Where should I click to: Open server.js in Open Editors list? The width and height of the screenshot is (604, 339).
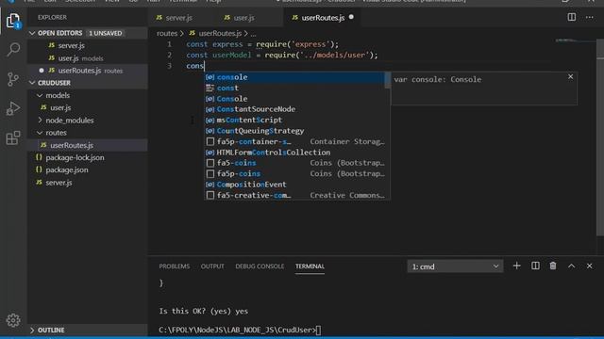[88, 45]
